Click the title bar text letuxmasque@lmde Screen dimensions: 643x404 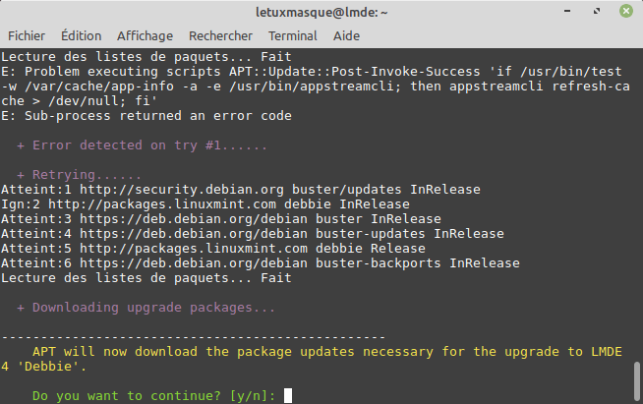tap(321, 11)
